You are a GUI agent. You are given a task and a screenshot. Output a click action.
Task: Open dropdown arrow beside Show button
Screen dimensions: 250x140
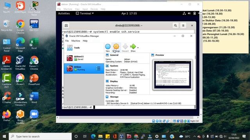coord(138,47)
